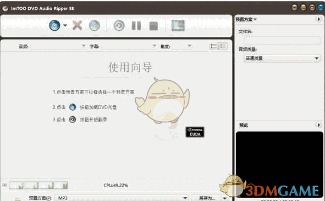The width and height of the screenshot is (325, 201).
Task: Switch to list view icon
Action: (x=214, y=46)
